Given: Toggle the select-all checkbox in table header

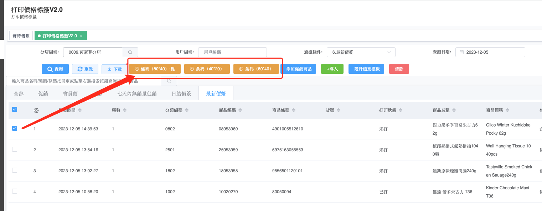Looking at the screenshot, I should 15,110.
